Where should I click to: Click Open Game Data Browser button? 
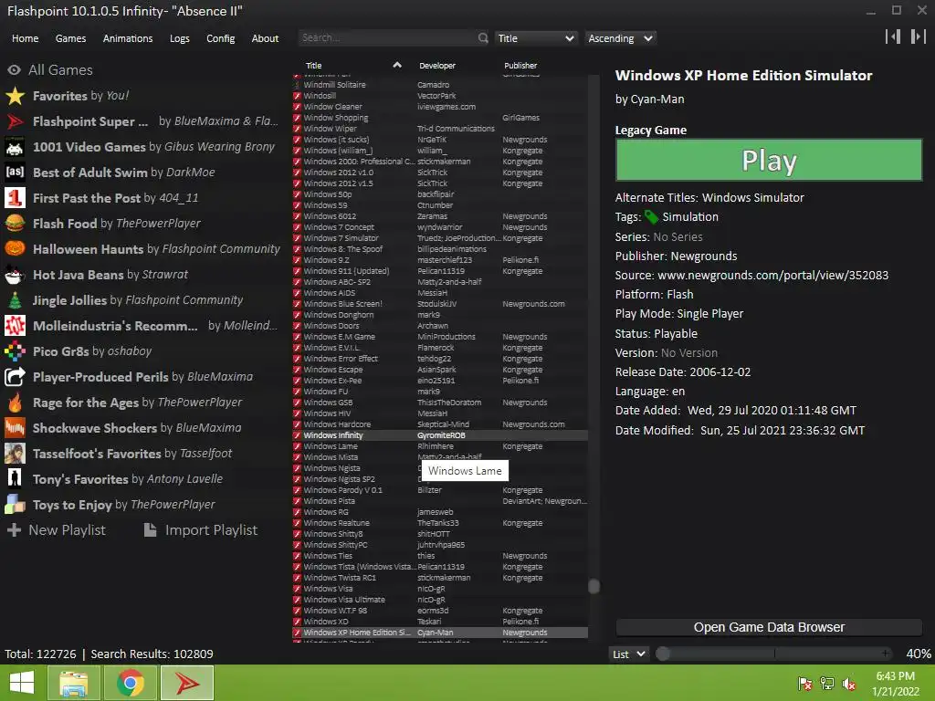click(769, 627)
